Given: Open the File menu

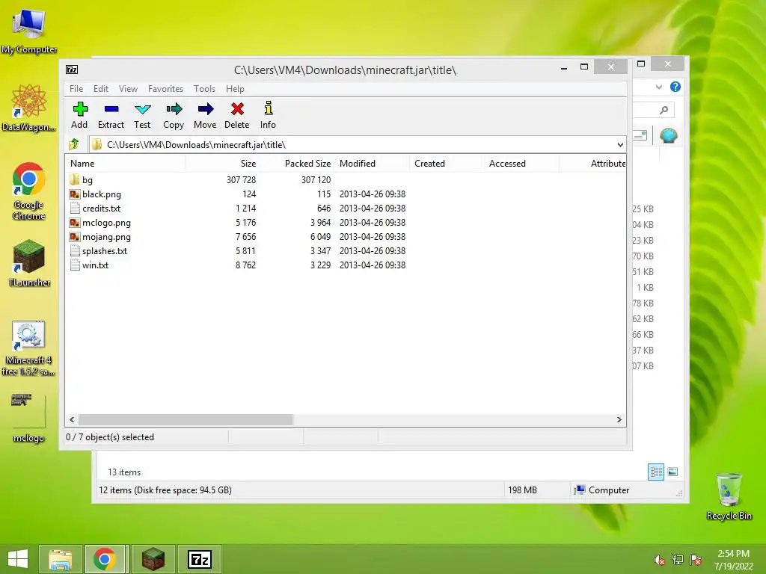Looking at the screenshot, I should 76,89.
